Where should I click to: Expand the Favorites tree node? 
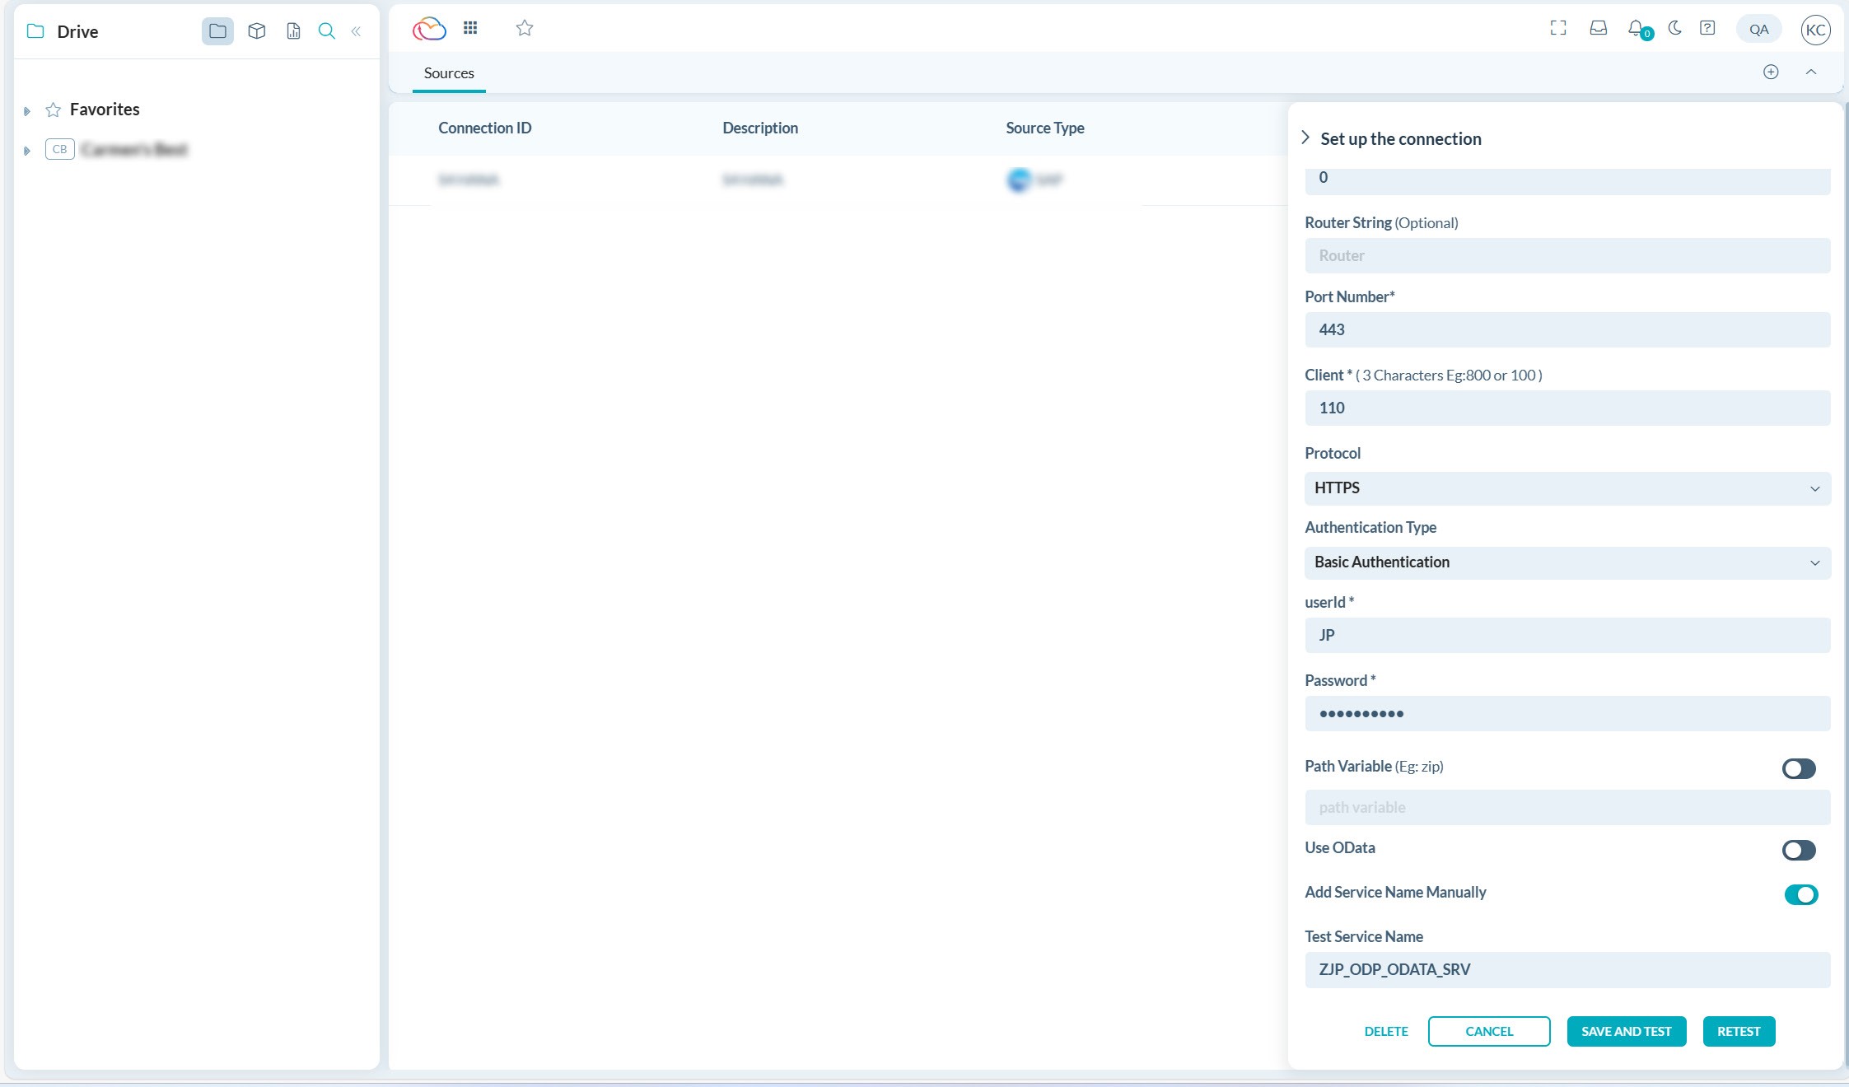(x=27, y=110)
